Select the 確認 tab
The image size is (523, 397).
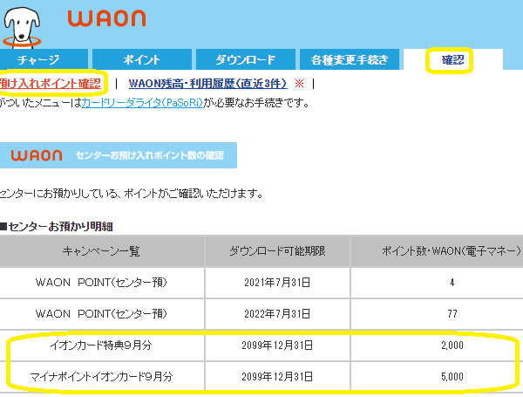pos(452,59)
